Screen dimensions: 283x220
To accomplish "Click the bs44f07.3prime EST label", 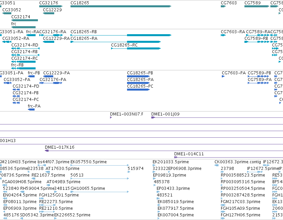I will pos(54,162).
